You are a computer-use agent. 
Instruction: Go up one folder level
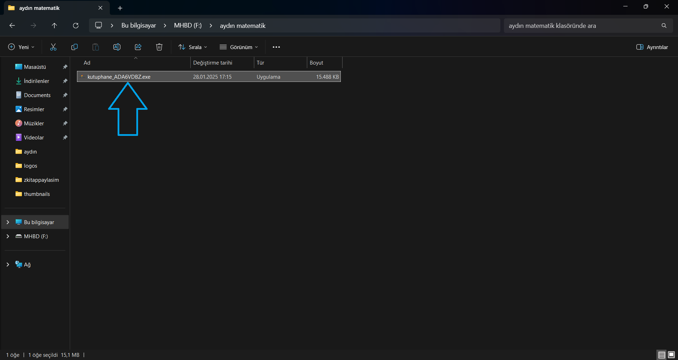click(54, 25)
